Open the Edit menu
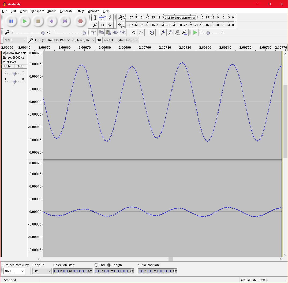 [x=13, y=11]
